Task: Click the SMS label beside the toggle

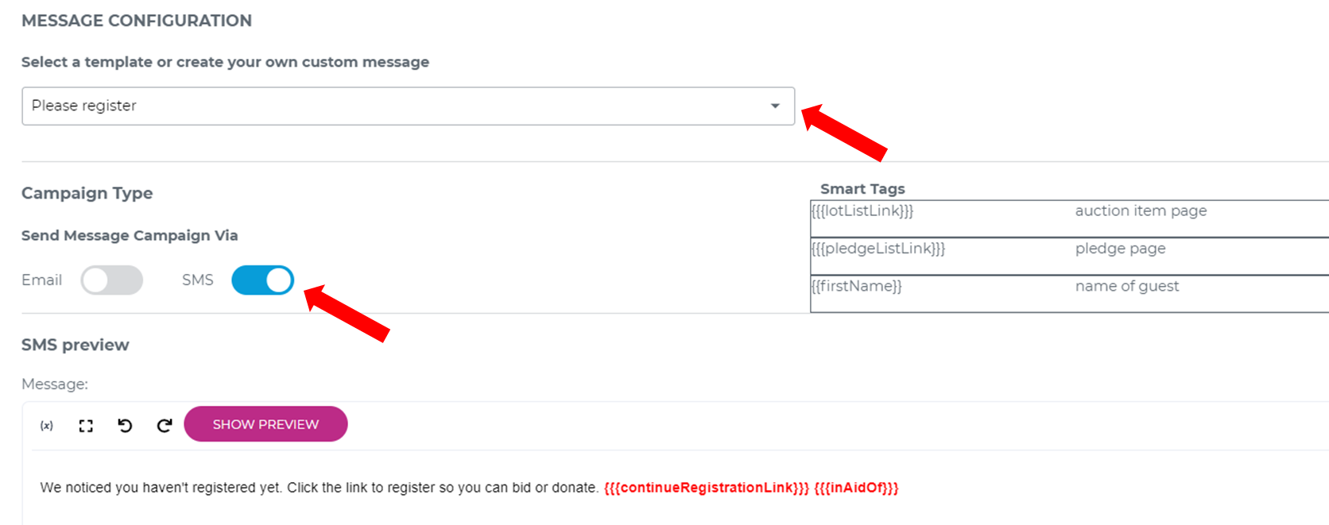Action: [x=197, y=280]
